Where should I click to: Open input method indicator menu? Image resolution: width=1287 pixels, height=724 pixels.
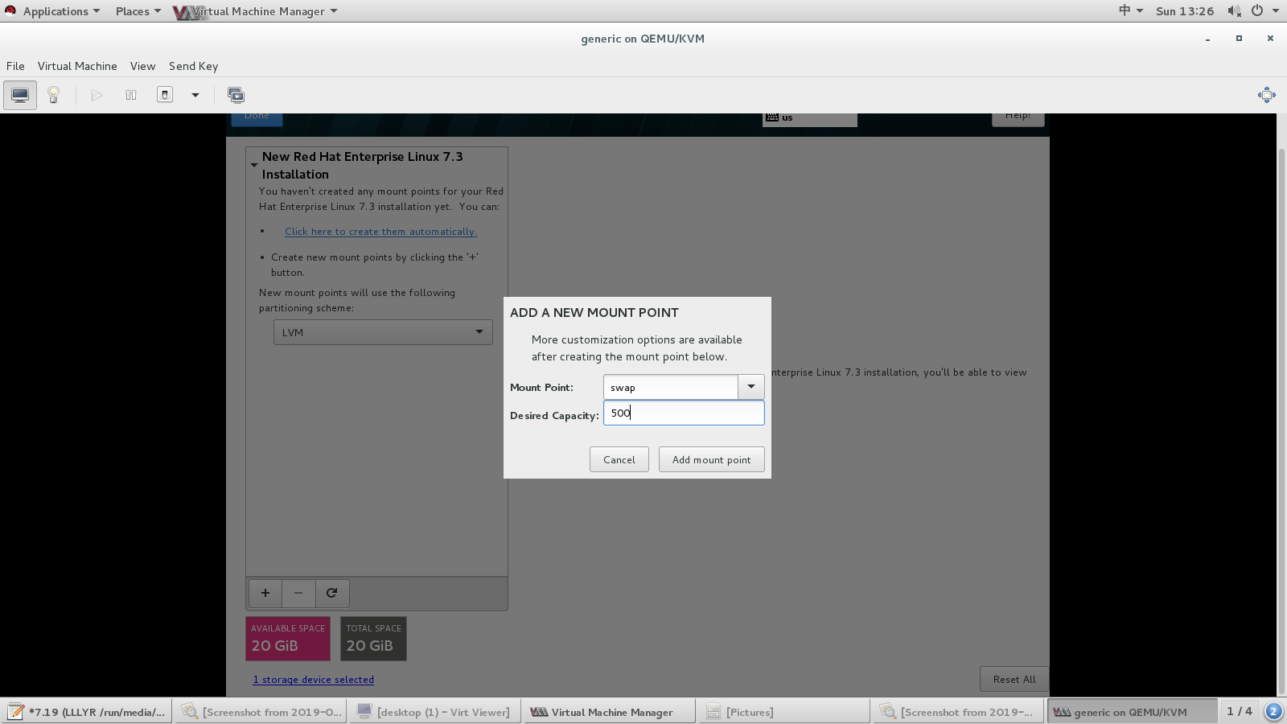tap(1130, 11)
